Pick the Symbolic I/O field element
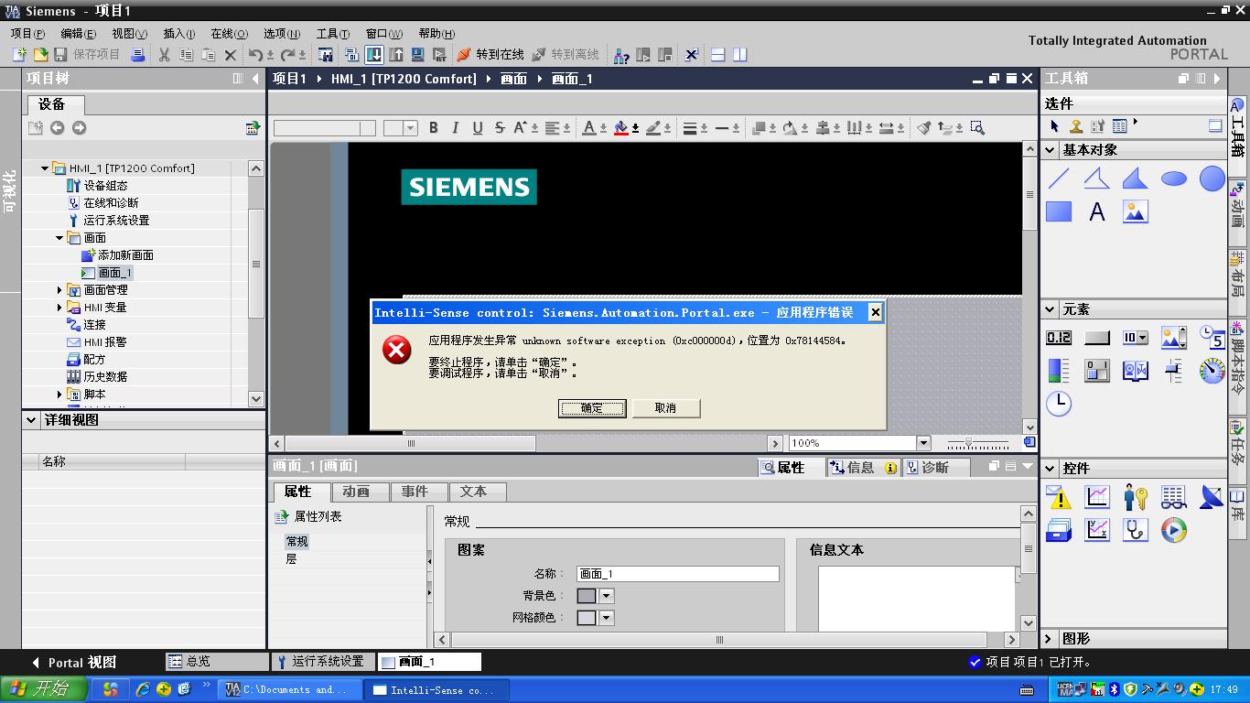 click(x=1136, y=338)
